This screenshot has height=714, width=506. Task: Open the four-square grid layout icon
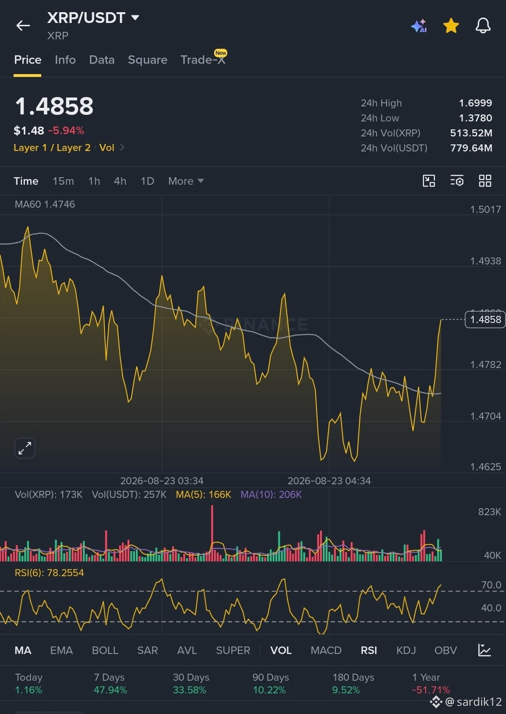click(485, 181)
